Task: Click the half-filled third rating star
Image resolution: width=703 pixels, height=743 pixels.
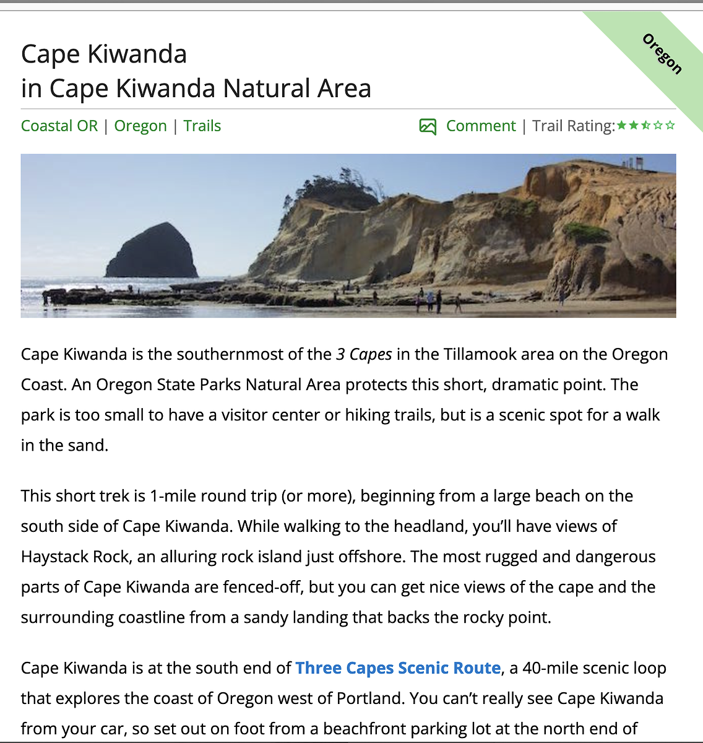Action: pyautogui.click(x=645, y=126)
